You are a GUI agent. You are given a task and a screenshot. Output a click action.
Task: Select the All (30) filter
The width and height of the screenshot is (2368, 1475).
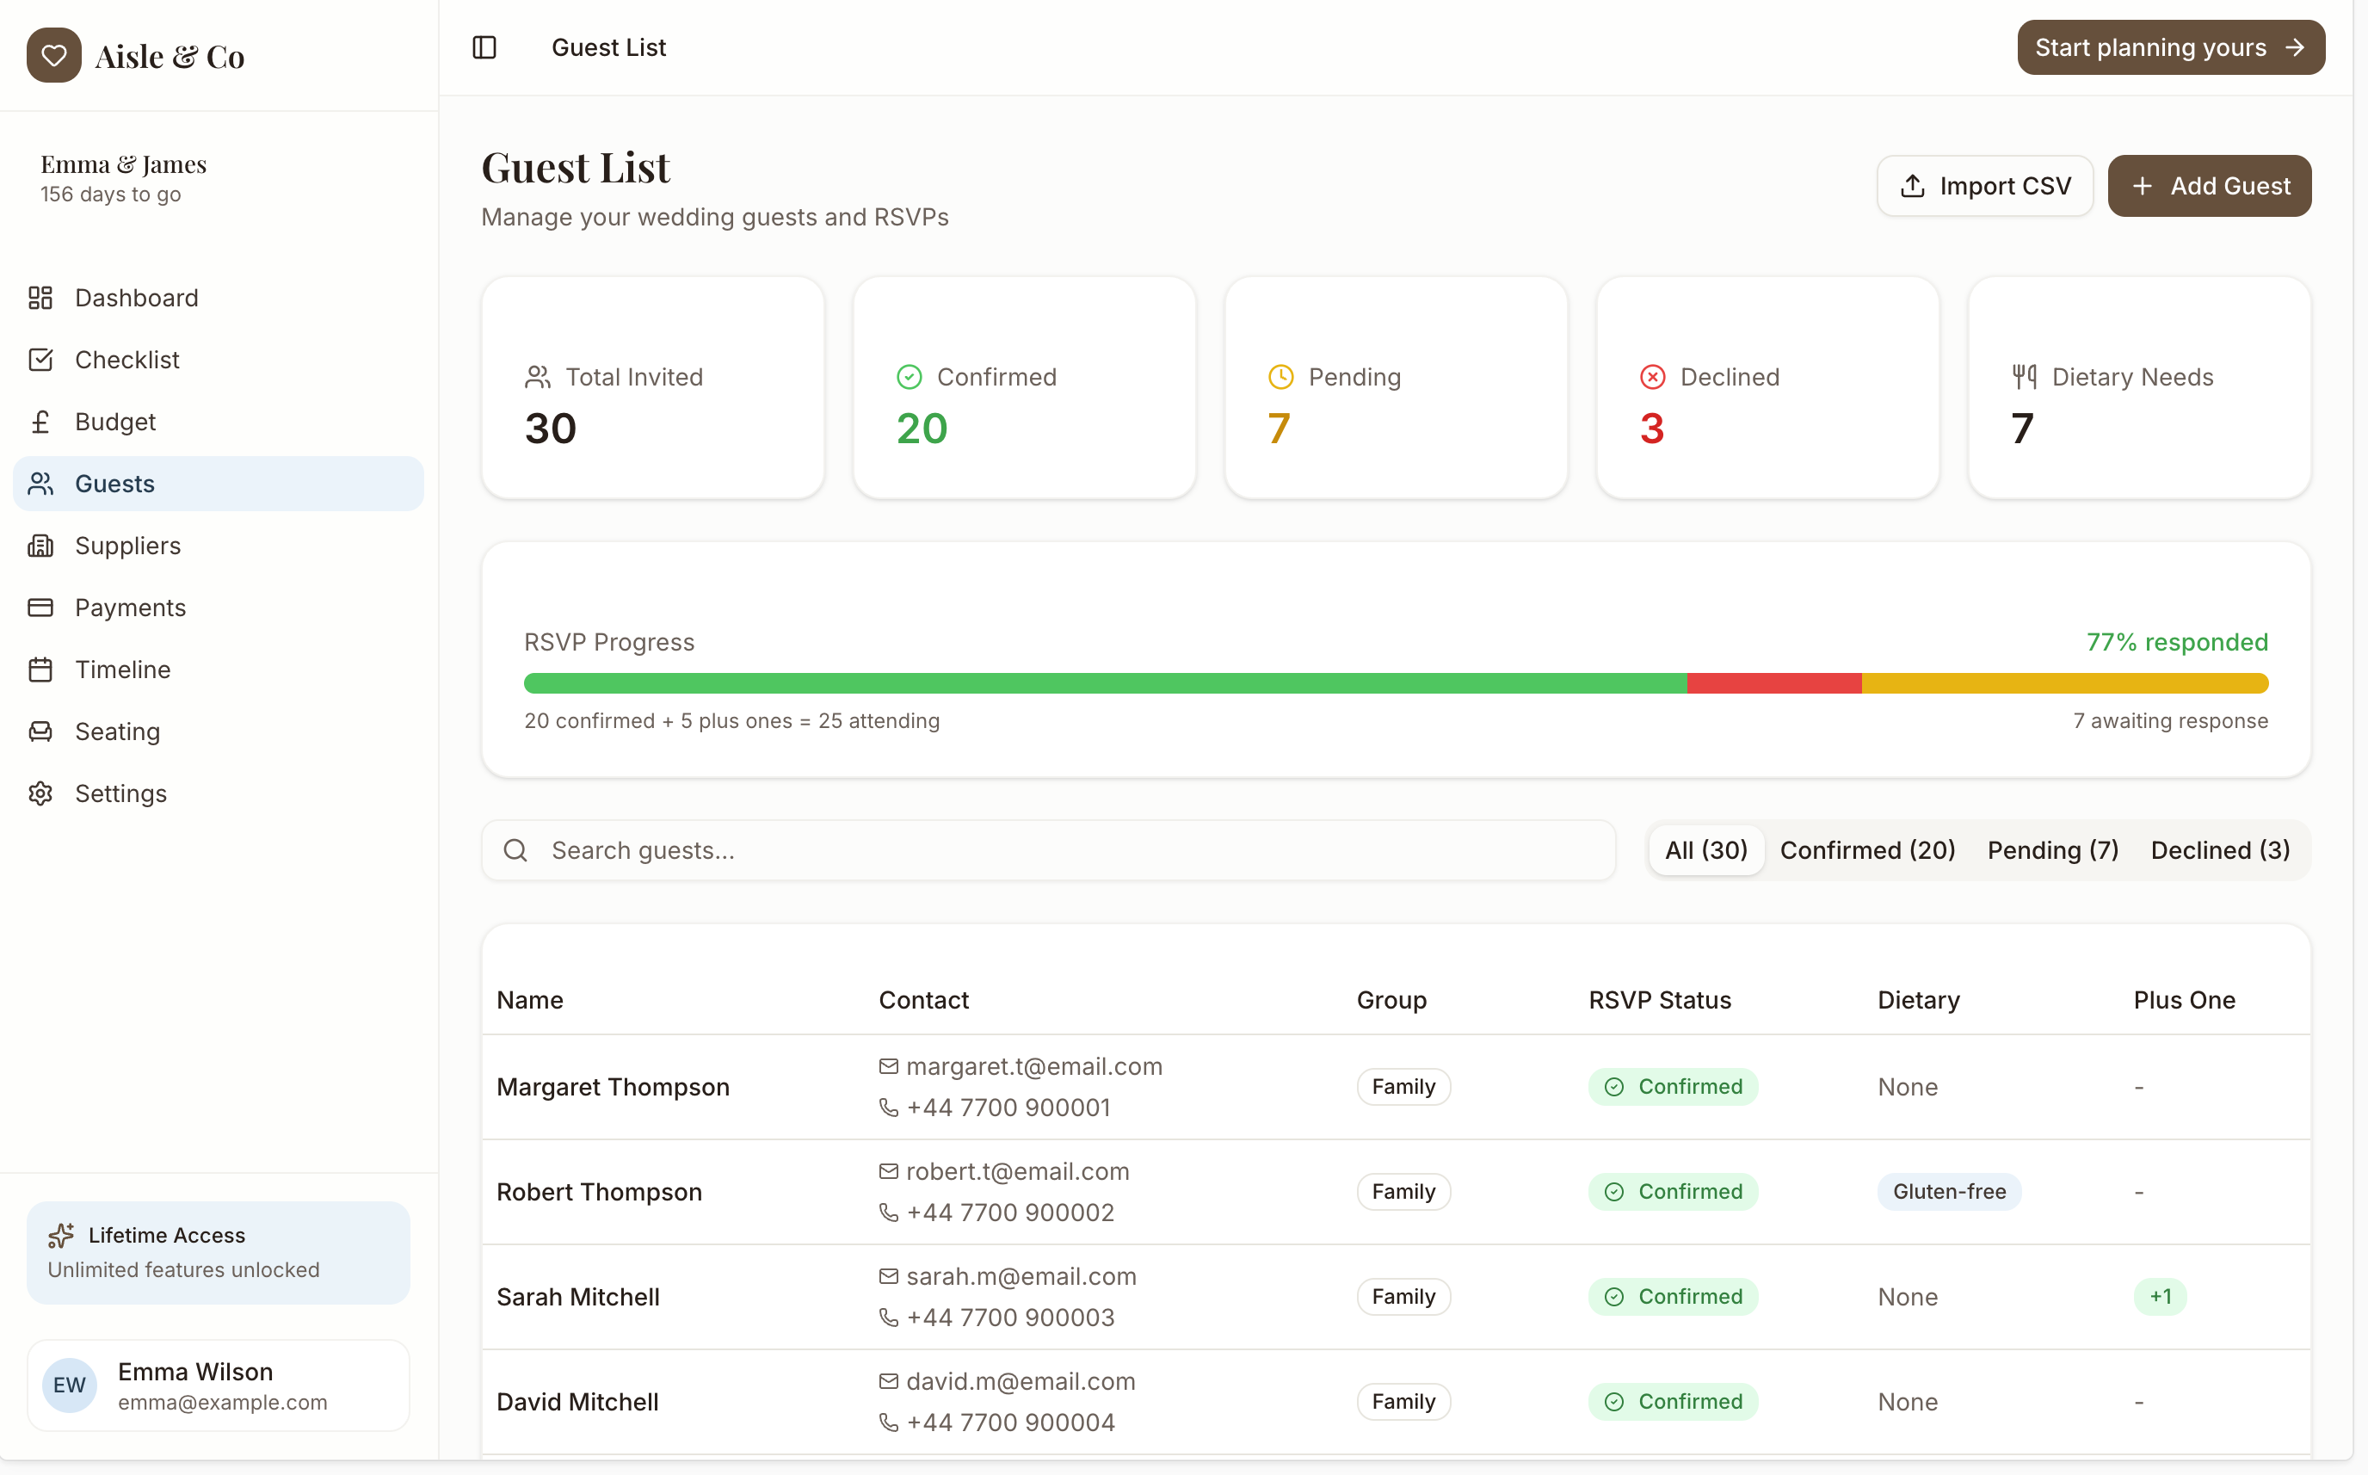[x=1705, y=849]
